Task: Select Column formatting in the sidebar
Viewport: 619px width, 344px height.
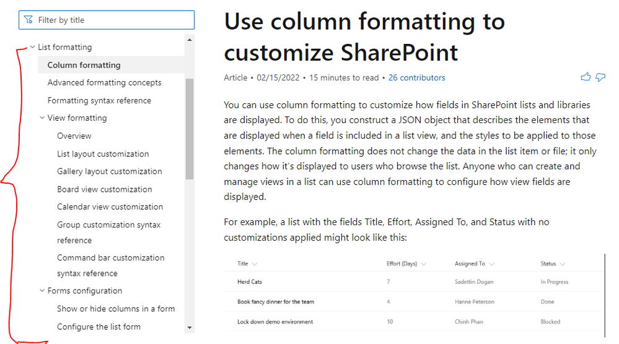Action: (111, 64)
